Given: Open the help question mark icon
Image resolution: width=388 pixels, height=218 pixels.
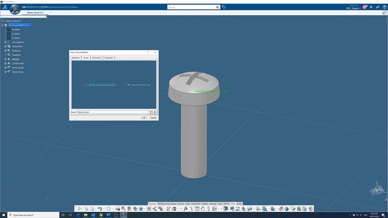Looking at the screenshot, I should pyautogui.click(x=384, y=7).
